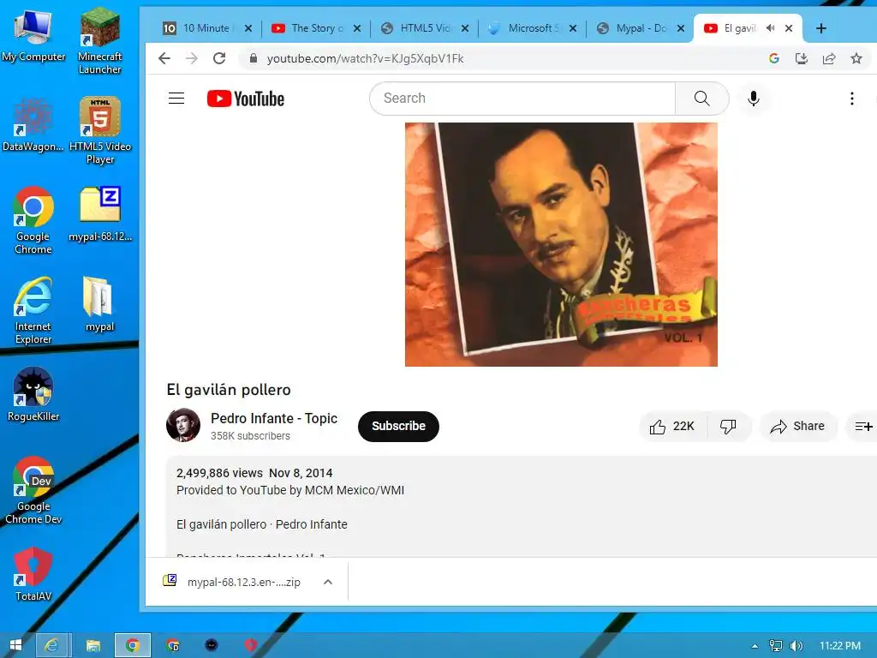Open TotalAV from taskbar
877x658 pixels.
pyautogui.click(x=251, y=646)
